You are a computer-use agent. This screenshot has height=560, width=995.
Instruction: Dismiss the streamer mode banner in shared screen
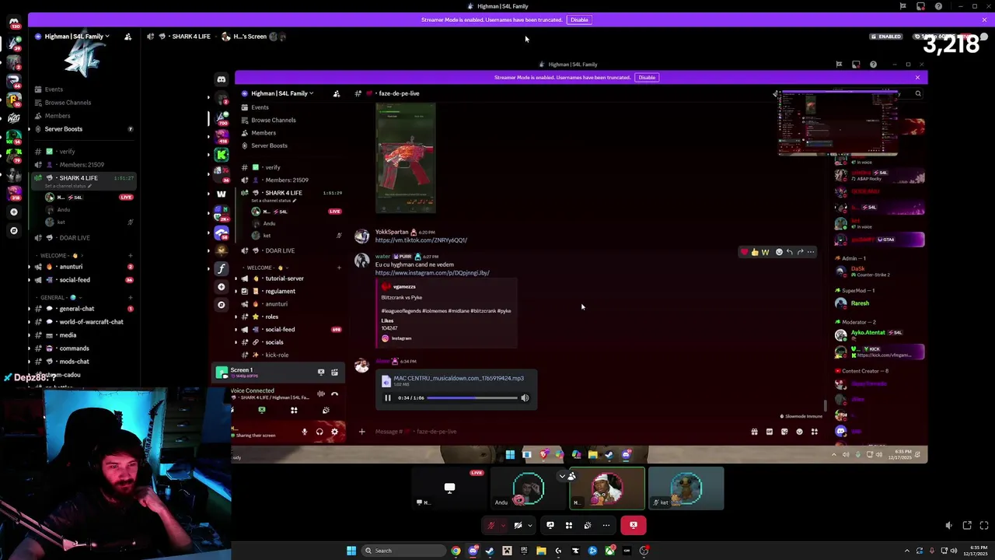coord(917,78)
